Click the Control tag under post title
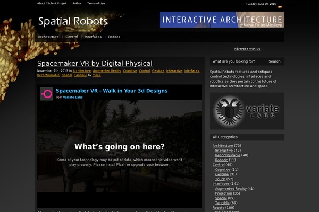Screen dimensions: 319x212 click(145, 71)
